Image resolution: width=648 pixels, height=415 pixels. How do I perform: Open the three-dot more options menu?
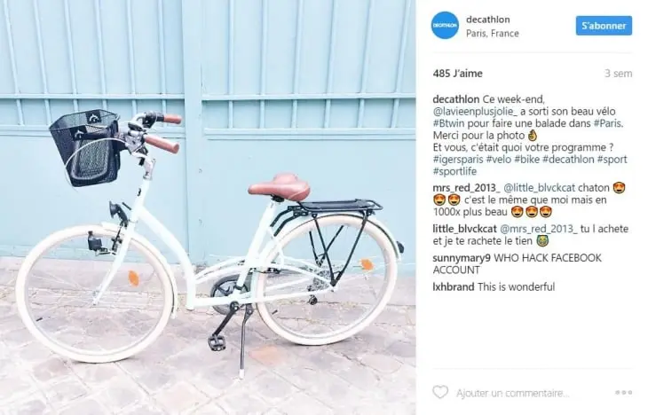[623, 392]
